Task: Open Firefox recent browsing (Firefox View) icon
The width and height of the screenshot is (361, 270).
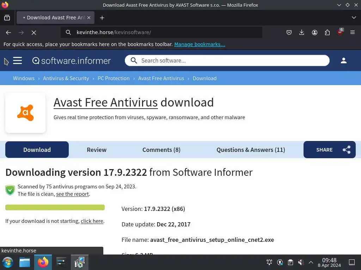Action: 7,18
